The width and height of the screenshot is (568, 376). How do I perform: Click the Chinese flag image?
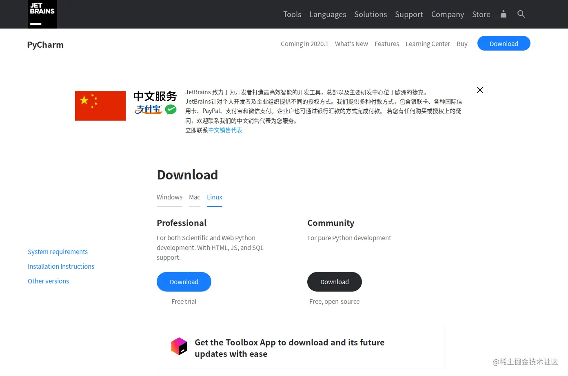point(100,106)
